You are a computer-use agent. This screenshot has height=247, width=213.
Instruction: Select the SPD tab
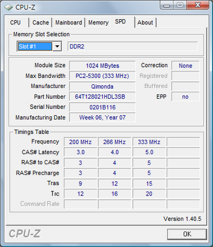coord(123,22)
